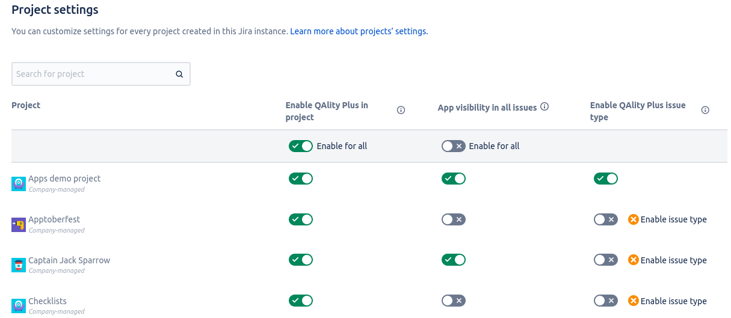Click orange warning icon in Checklists row
This screenshot has height=318, width=731.
[633, 301]
